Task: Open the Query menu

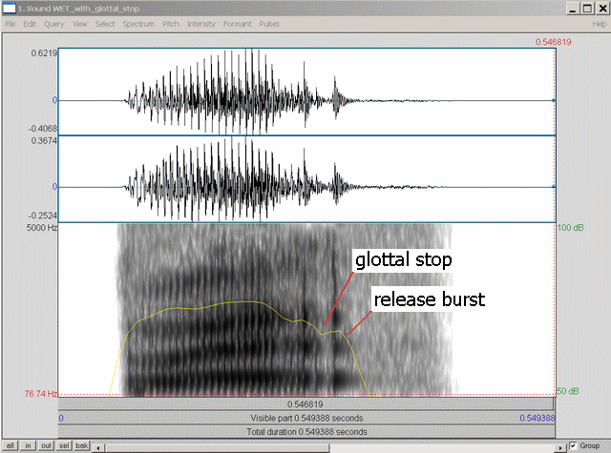Action: click(x=53, y=23)
